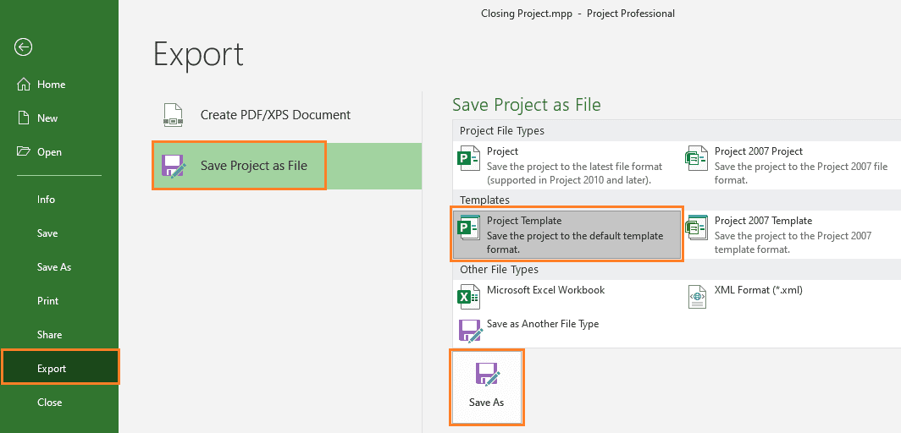Viewport: 901px width, 433px height.
Task: Open the Print page
Action: point(59,301)
